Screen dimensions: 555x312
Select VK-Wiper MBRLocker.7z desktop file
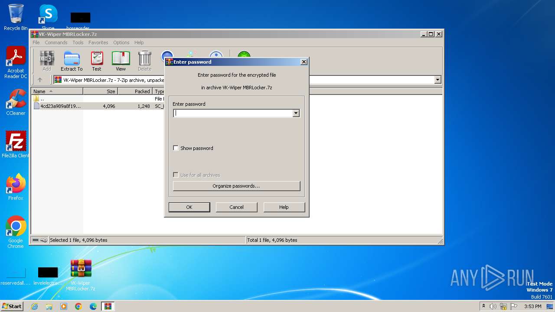(81, 275)
